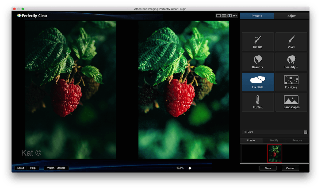Switch to single image view mode
The width and height of the screenshot is (321, 189).
(x=219, y=16)
